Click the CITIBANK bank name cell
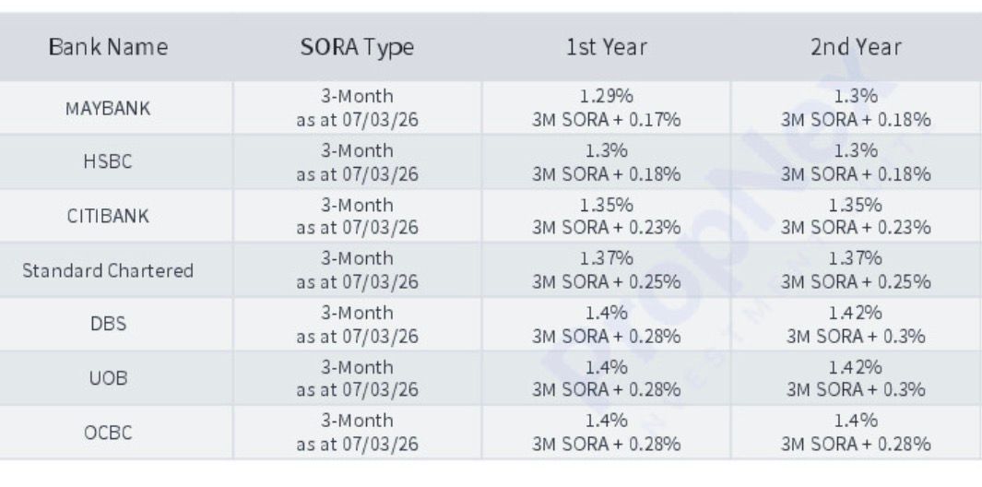Viewport: 982px width, 487px height. click(x=107, y=217)
